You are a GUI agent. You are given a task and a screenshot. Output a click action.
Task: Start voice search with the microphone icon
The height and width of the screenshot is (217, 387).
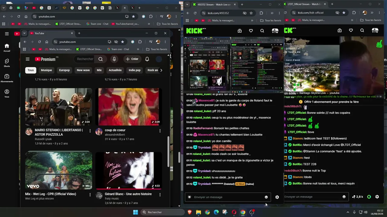pyautogui.click(x=114, y=59)
